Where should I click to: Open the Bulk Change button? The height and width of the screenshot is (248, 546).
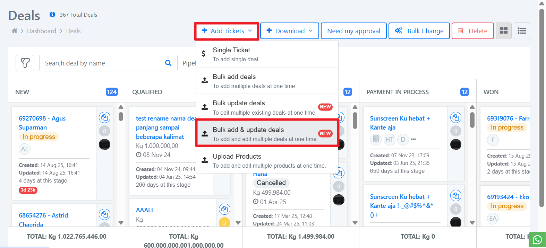point(419,31)
